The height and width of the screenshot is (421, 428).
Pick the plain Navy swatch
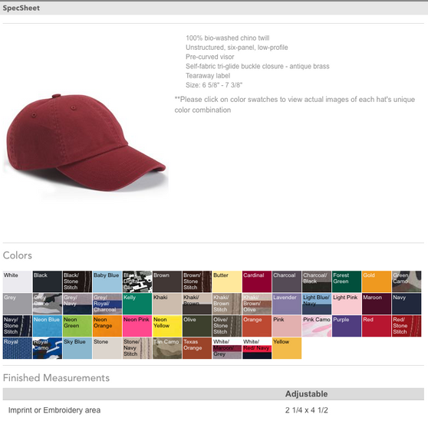click(407, 304)
